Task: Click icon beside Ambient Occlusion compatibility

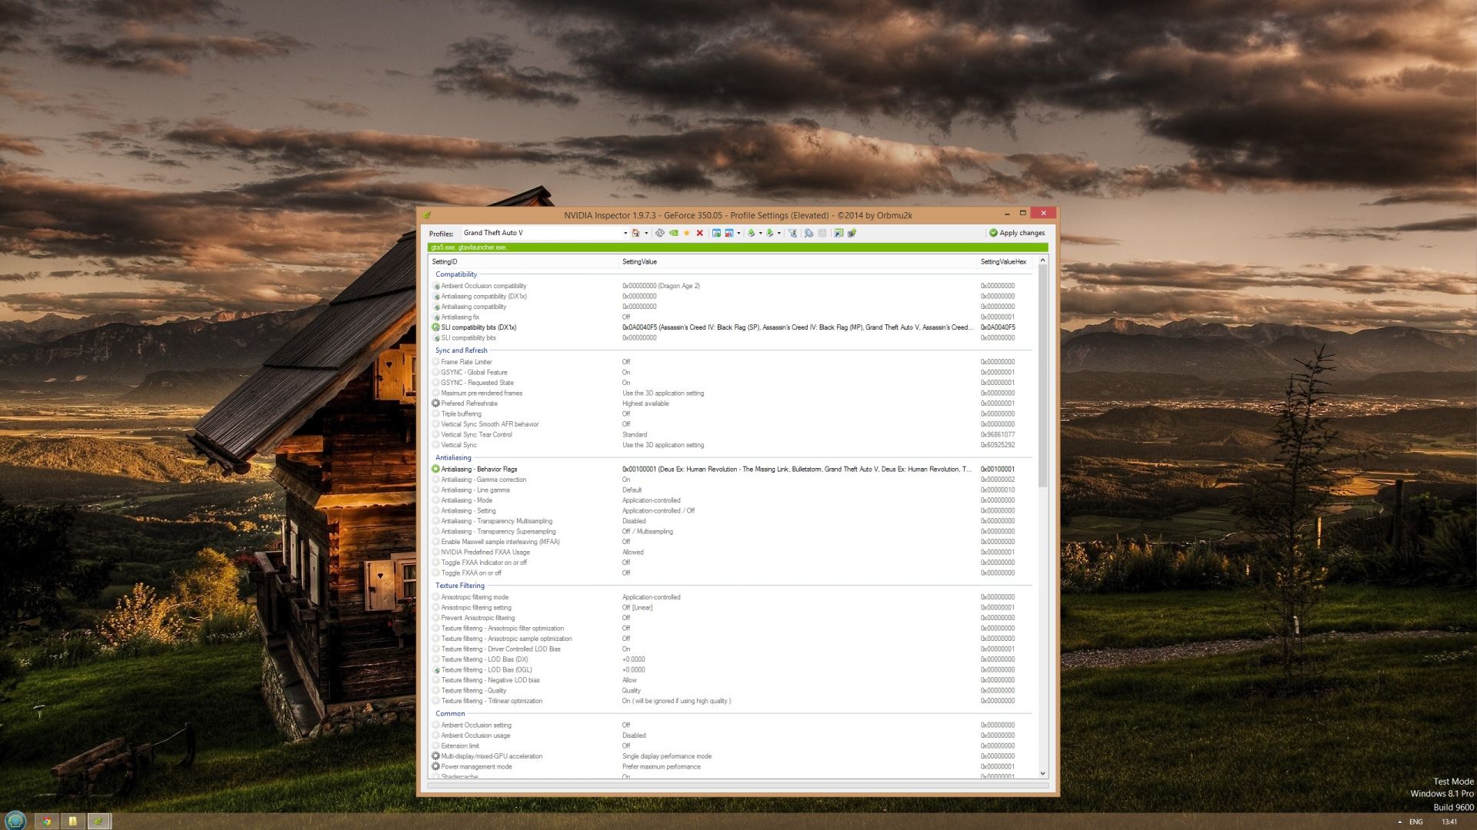Action: click(x=436, y=286)
